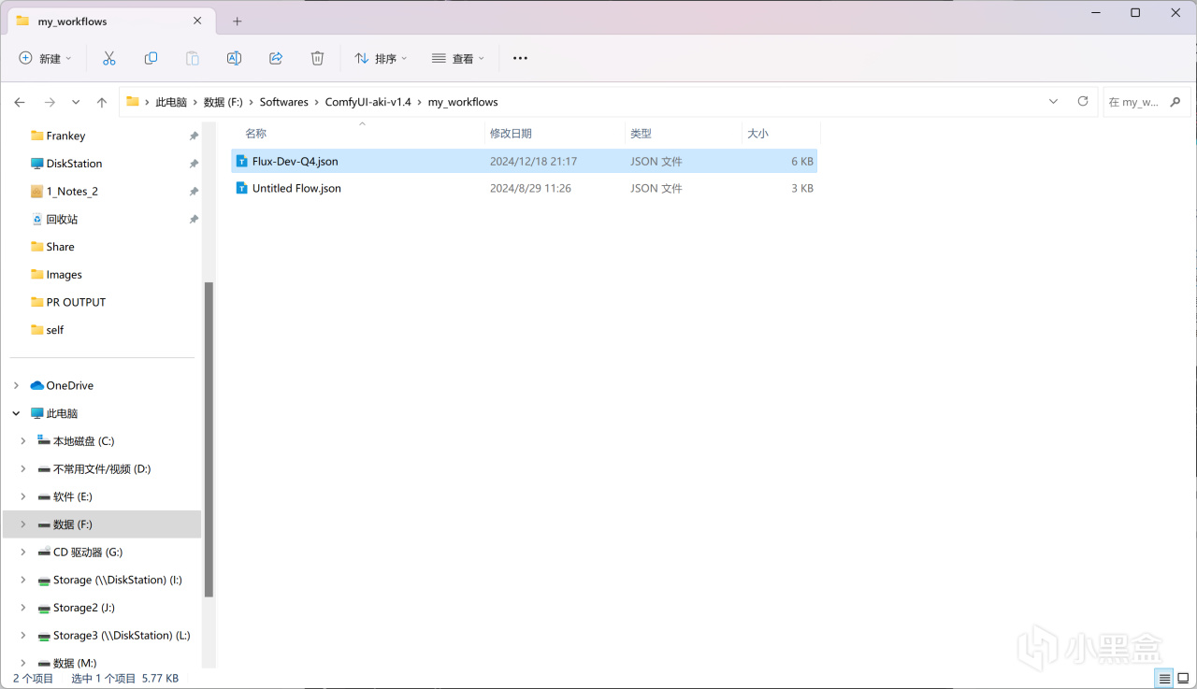Navigate to 数据 (F:) in breadcrumb
1197x689 pixels.
click(x=224, y=102)
